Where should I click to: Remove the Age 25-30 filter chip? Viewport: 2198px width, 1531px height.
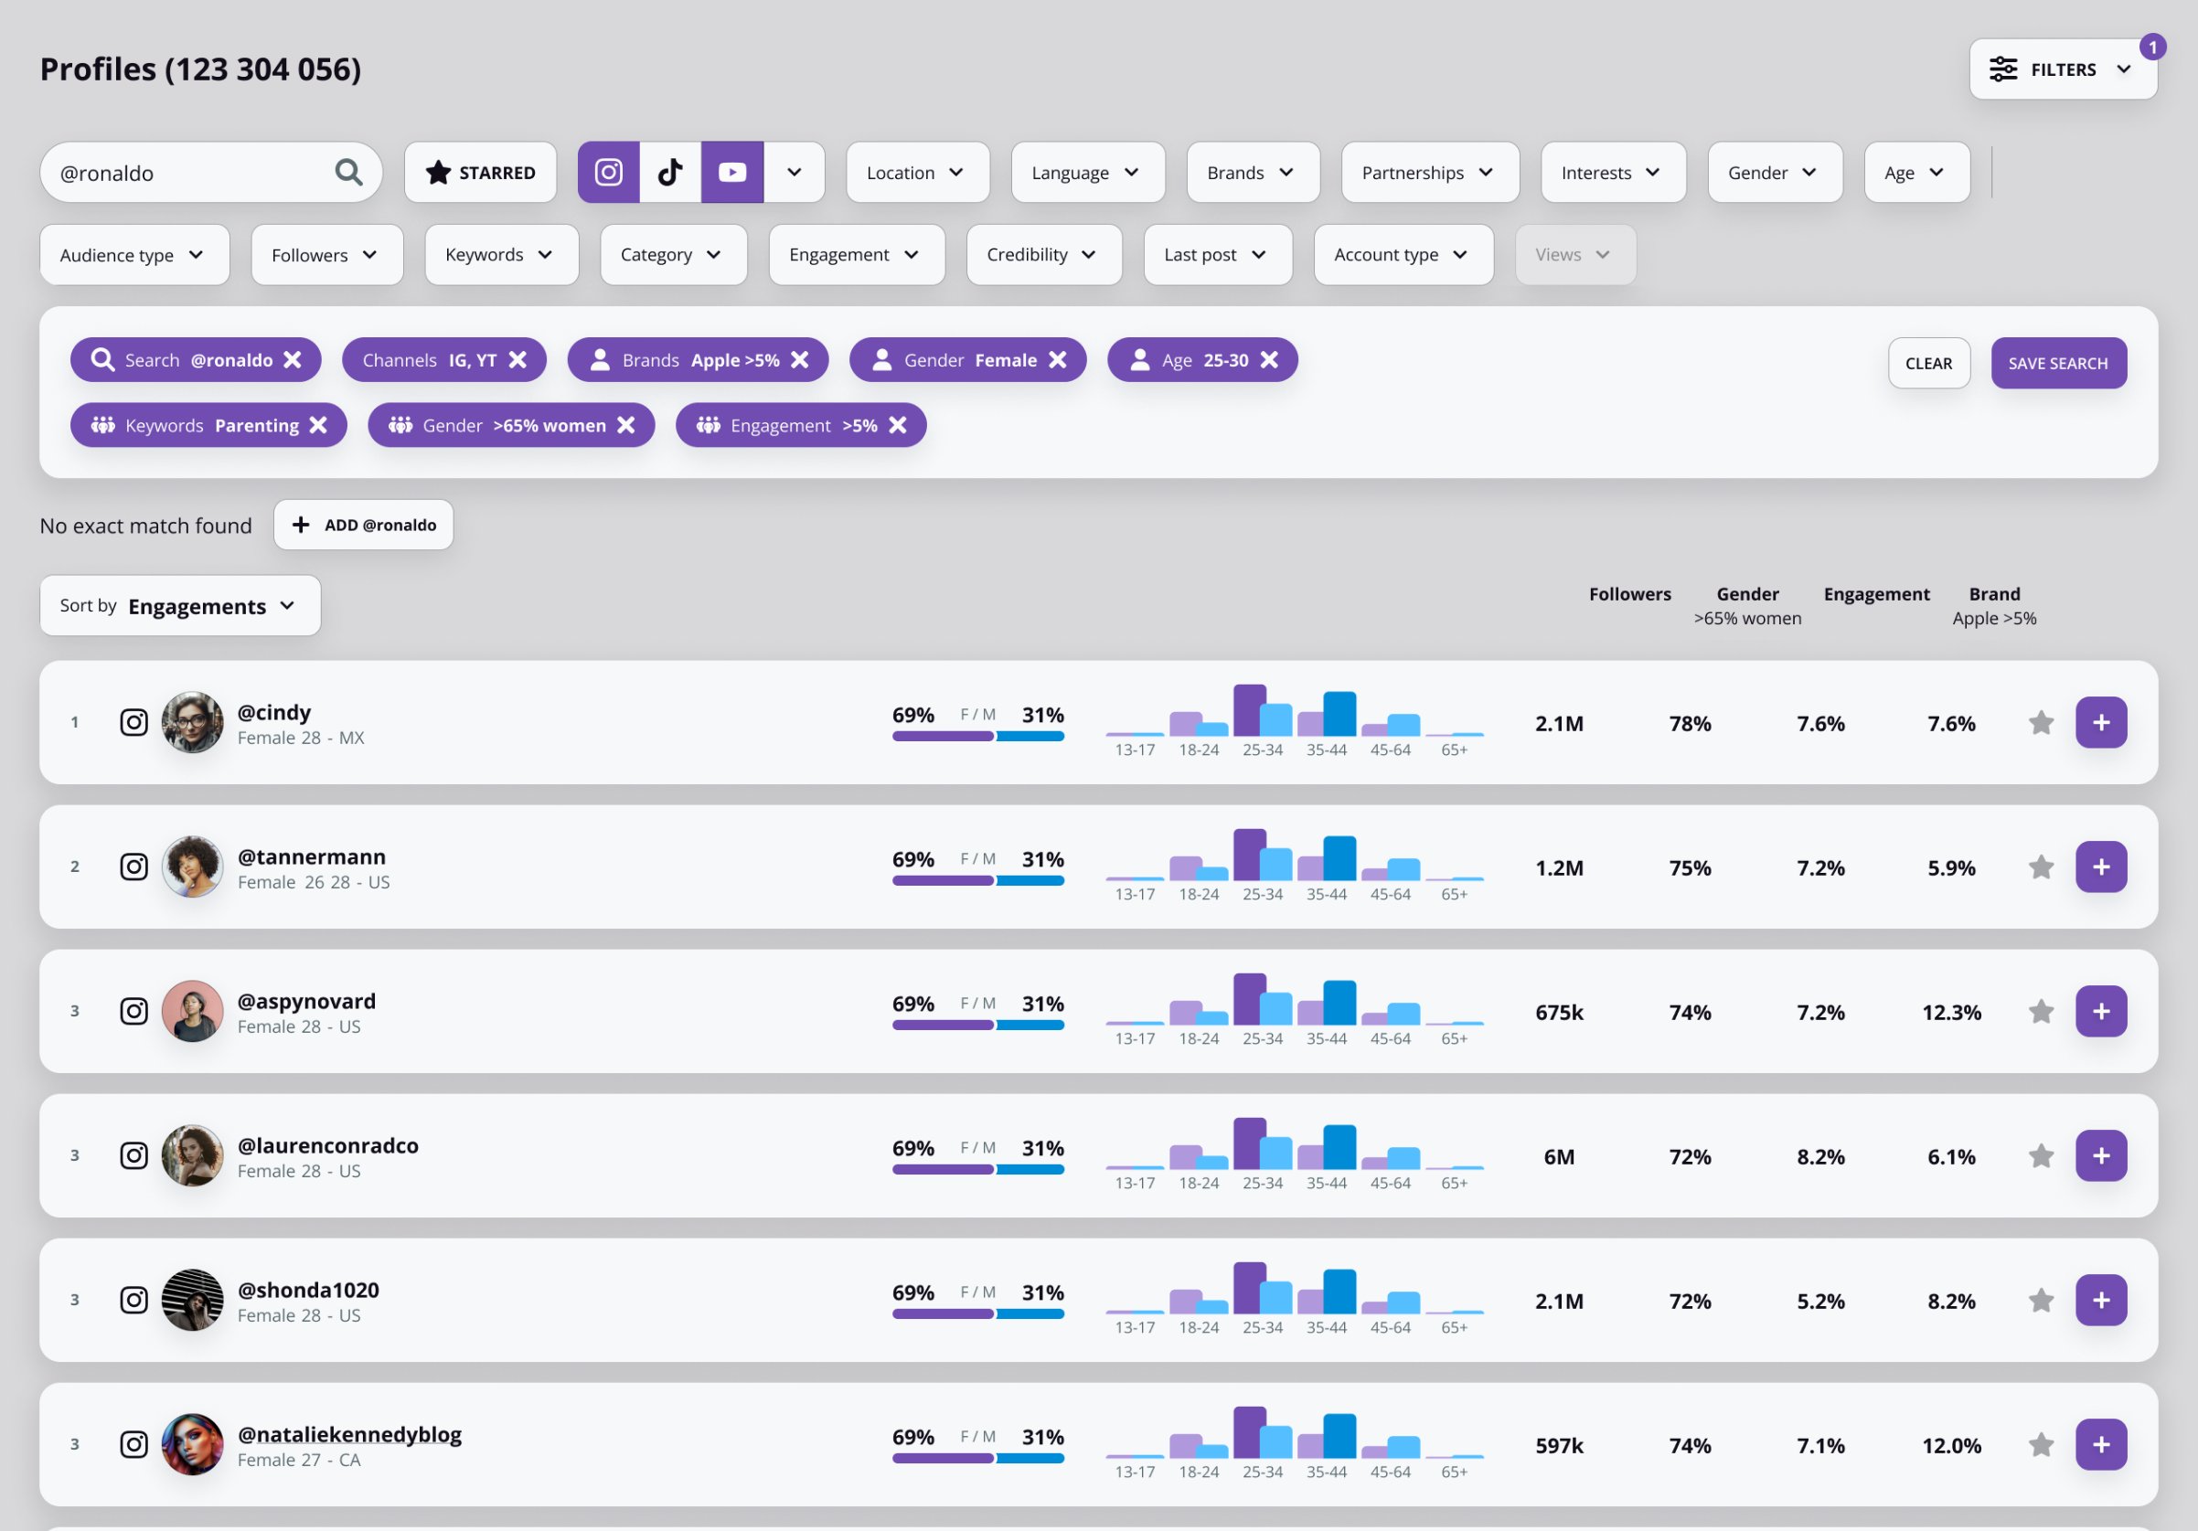1269,360
